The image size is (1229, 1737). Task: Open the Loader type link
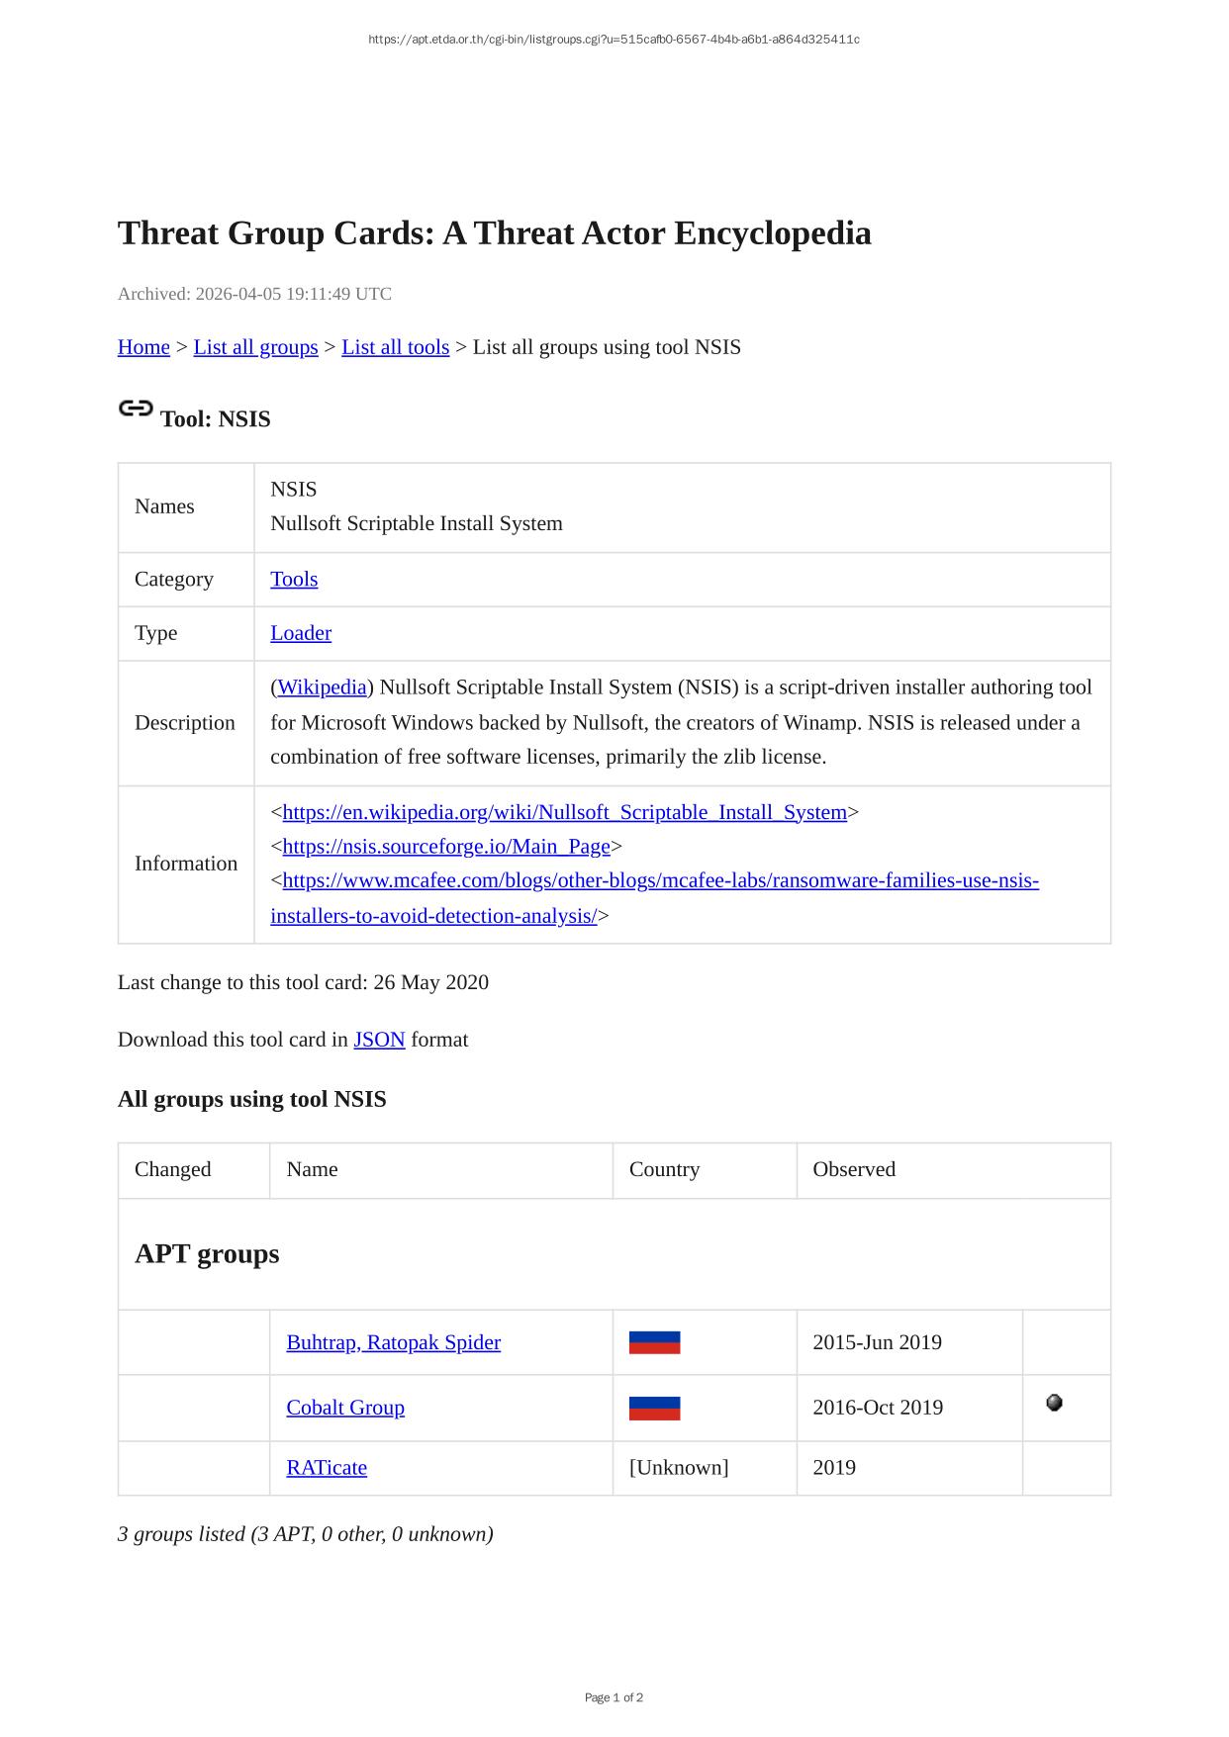click(x=301, y=633)
